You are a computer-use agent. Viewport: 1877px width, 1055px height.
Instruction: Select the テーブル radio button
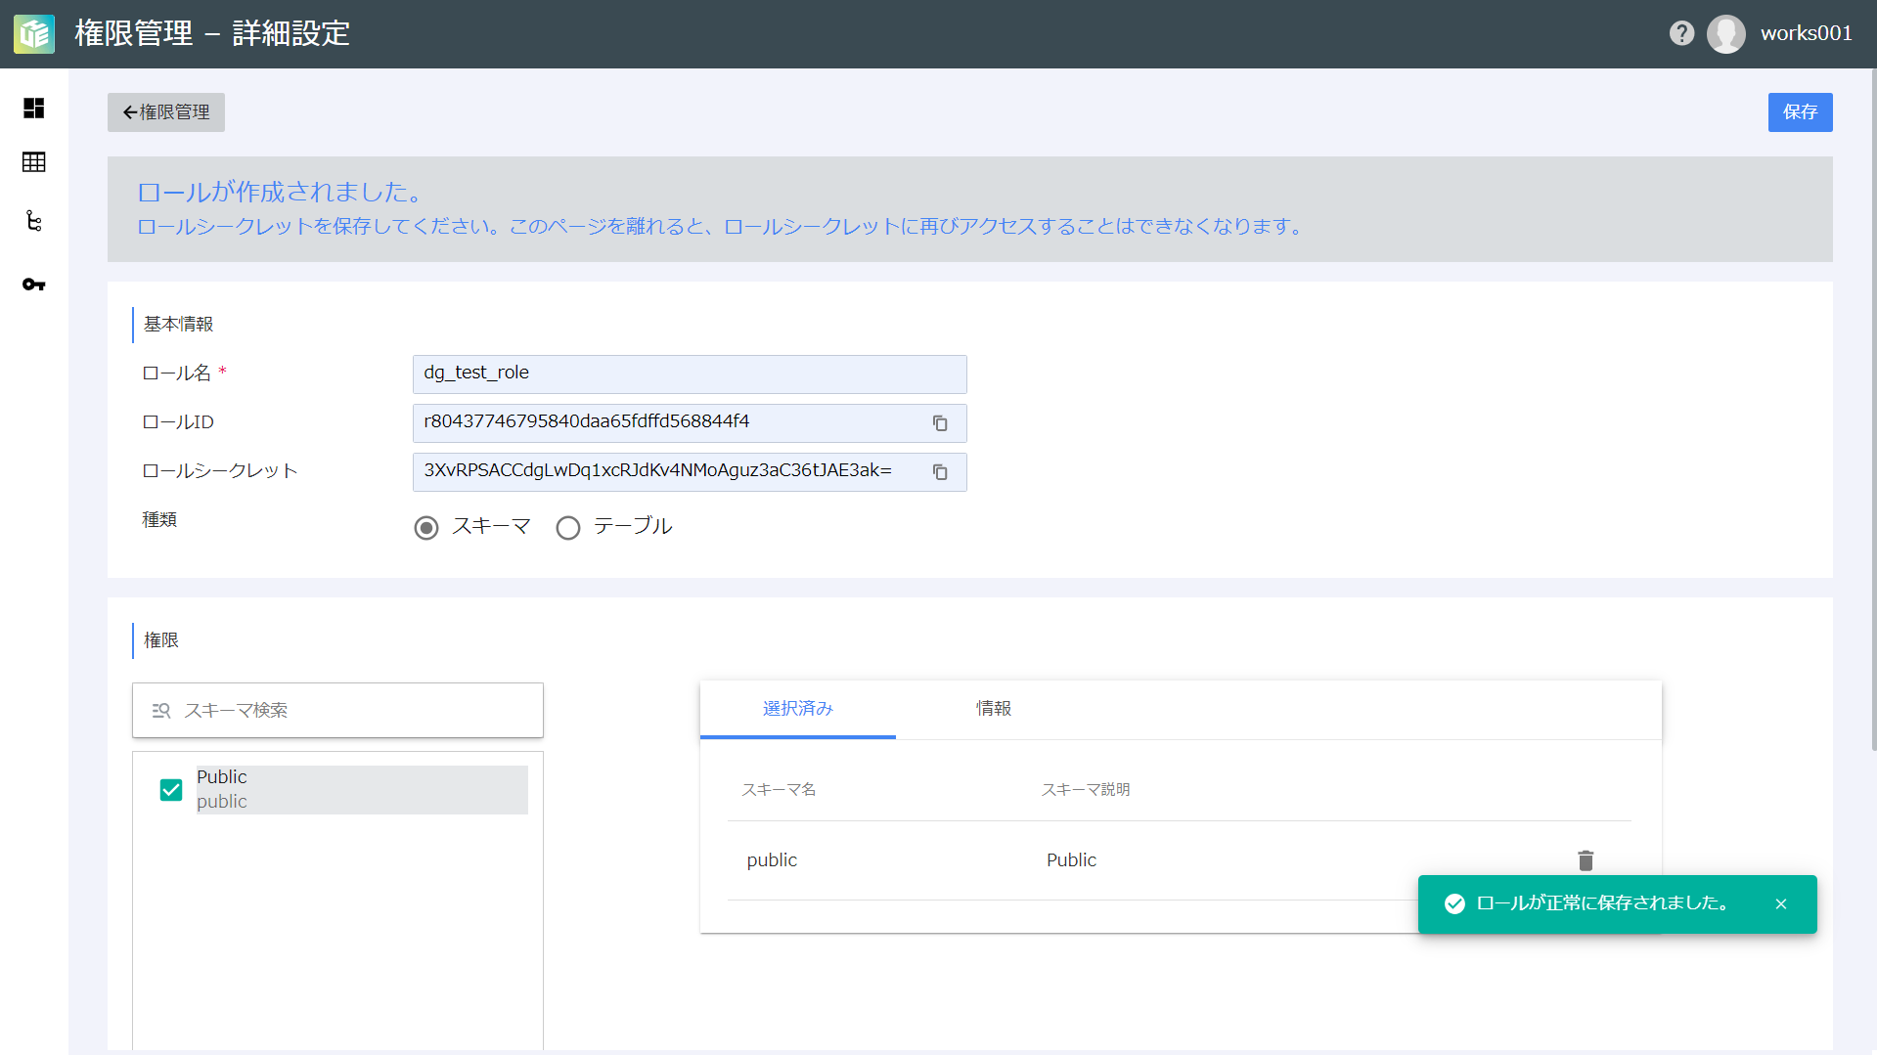(x=568, y=528)
